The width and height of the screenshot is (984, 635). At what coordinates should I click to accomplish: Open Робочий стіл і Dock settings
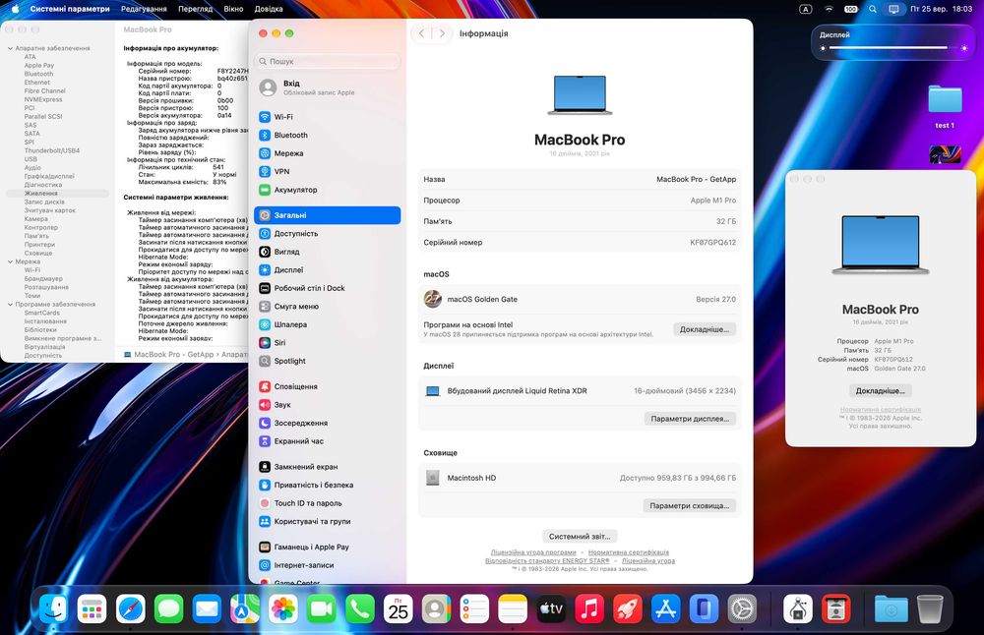point(327,288)
